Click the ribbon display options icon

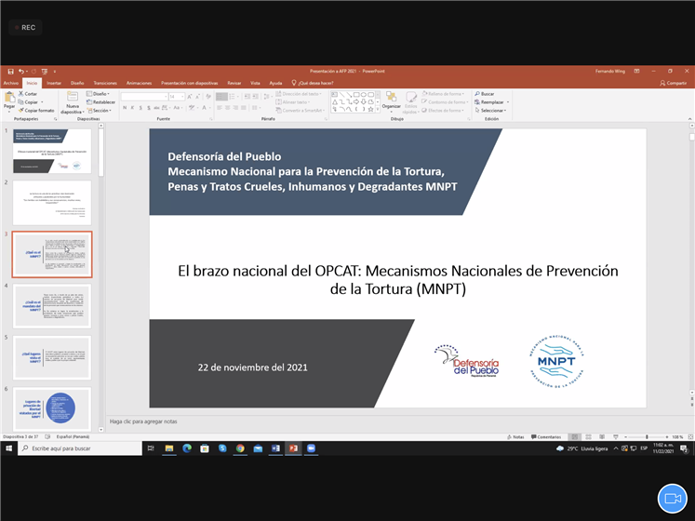tap(637, 71)
